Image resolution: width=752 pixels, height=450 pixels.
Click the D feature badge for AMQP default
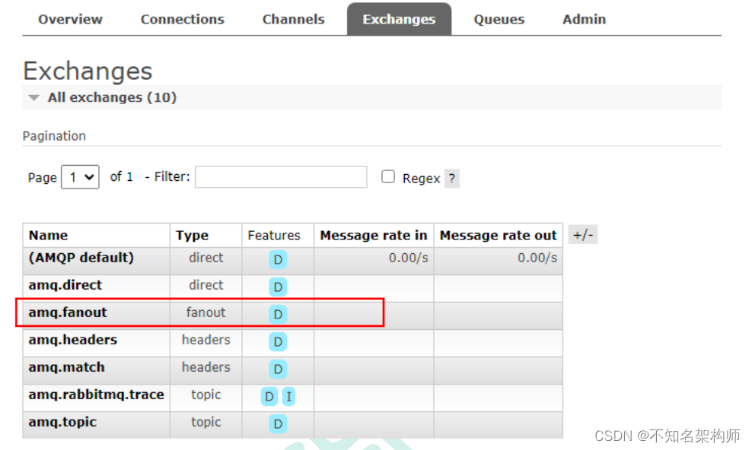click(278, 259)
